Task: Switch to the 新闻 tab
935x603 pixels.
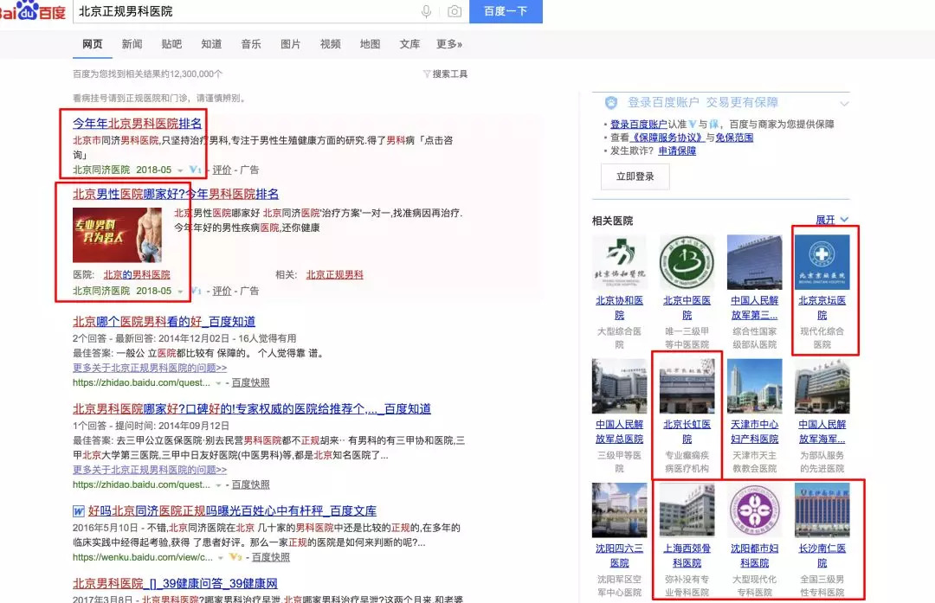Action: click(x=132, y=44)
